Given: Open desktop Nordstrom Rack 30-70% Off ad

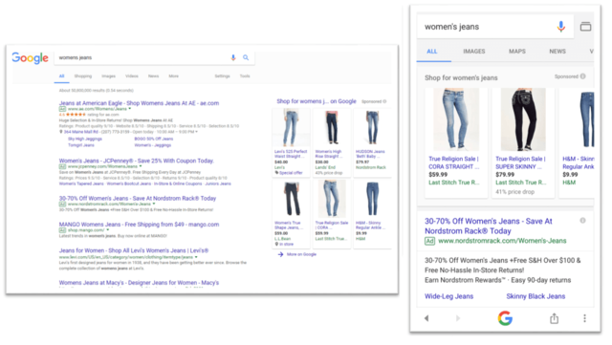Looking at the screenshot, I should [138, 198].
